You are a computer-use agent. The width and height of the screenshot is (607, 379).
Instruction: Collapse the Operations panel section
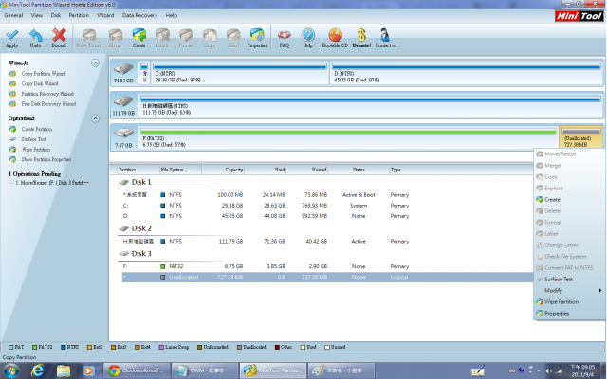click(x=95, y=118)
